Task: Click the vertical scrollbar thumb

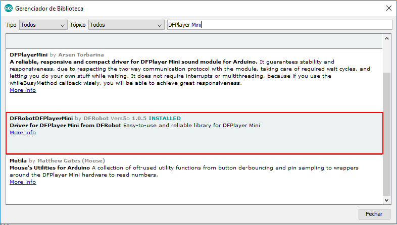Action: (x=386, y=134)
